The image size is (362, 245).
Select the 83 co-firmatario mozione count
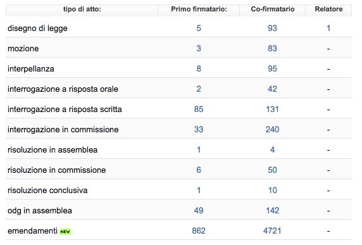(x=272, y=49)
